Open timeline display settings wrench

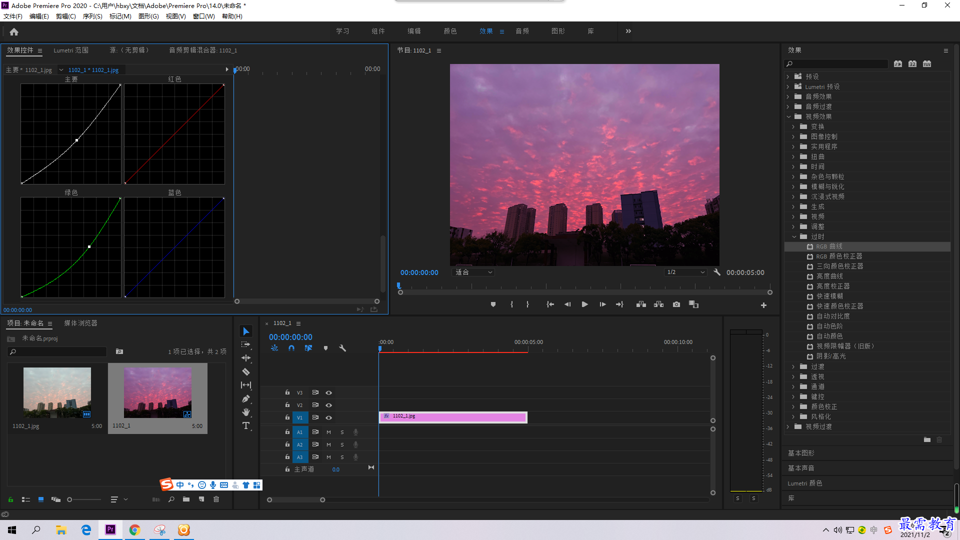(x=342, y=348)
